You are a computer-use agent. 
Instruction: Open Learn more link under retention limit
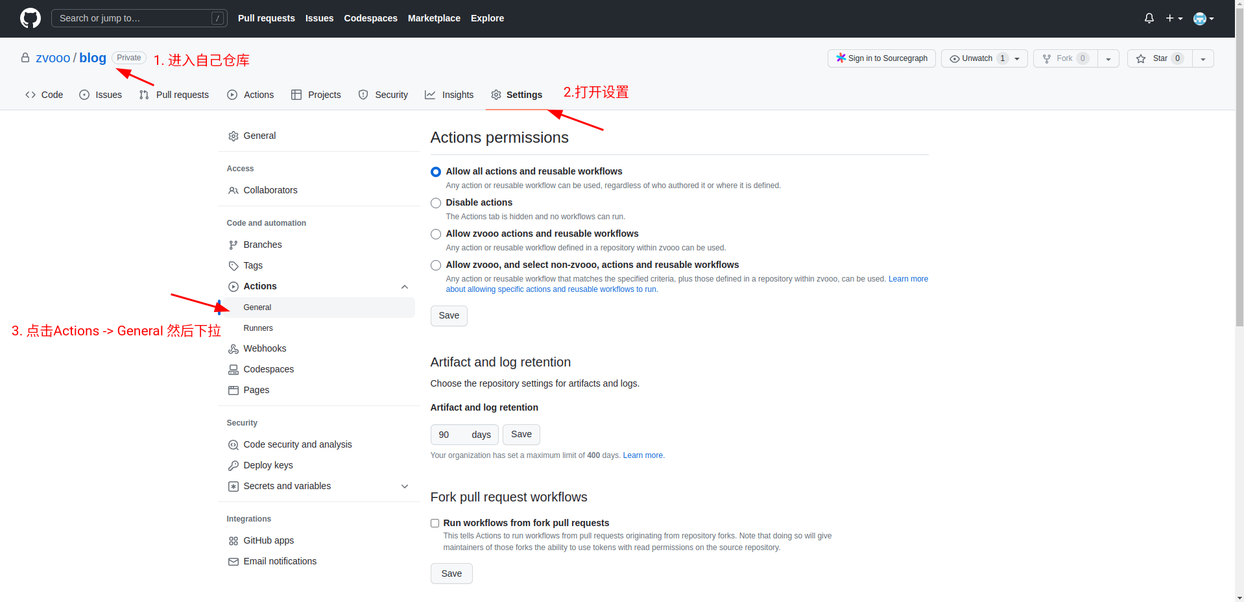click(643, 455)
